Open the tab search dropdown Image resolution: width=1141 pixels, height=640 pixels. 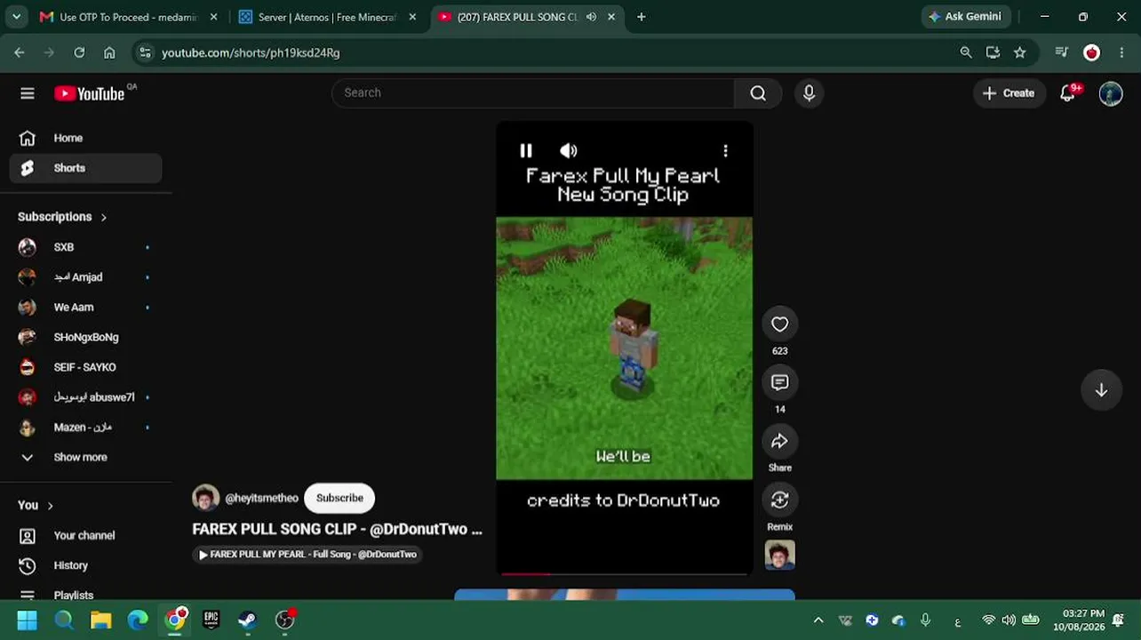[x=16, y=17]
